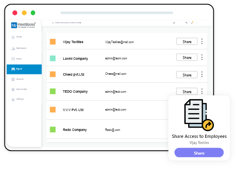The image size is (239, 170).
Task: Open Inbox envelope in sidebar
Action: tap(13, 59)
